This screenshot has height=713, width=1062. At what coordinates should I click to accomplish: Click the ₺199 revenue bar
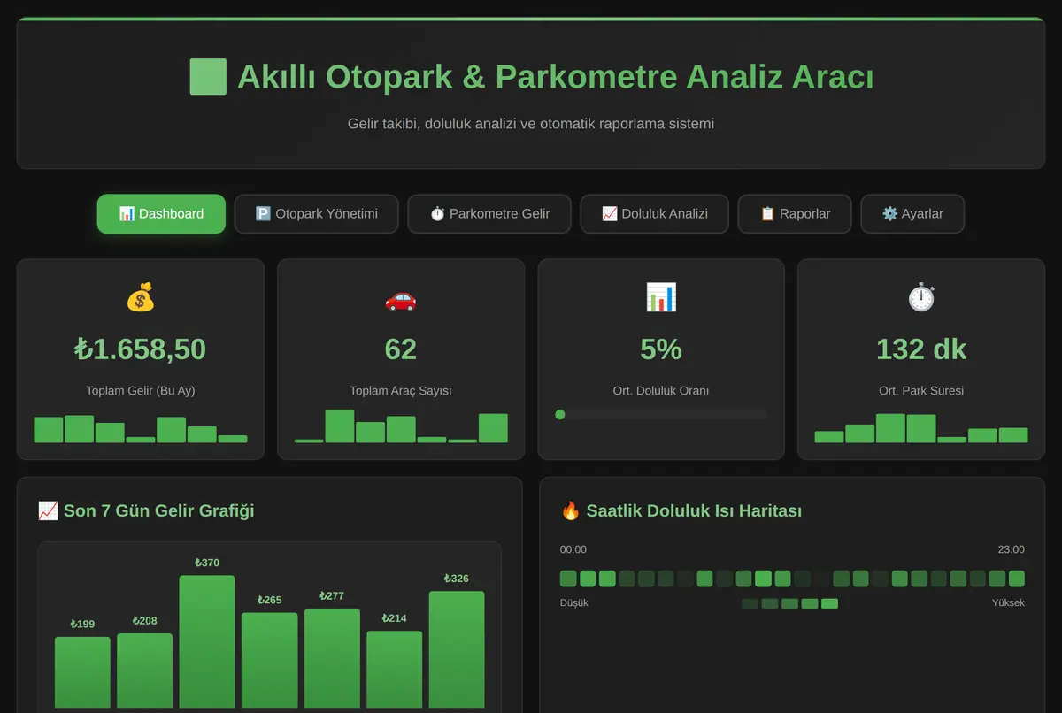click(82, 672)
